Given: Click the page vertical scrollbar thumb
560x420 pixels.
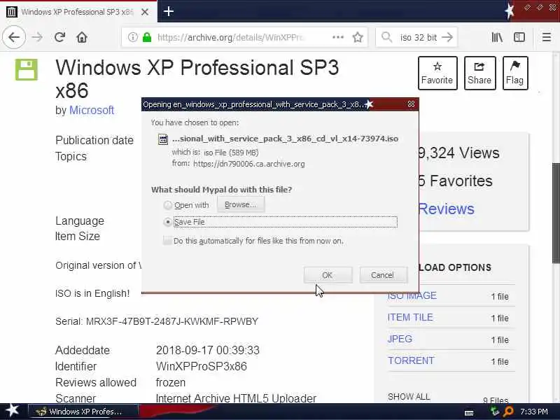Looking at the screenshot, I should [x=556, y=213].
